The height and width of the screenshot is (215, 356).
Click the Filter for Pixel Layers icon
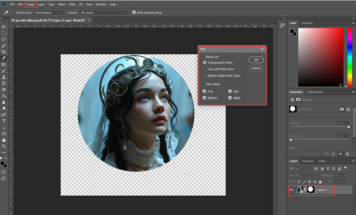316,168
